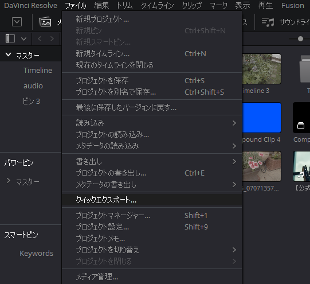
Task: Select the blue Compound Clip 4 thumbnail
Action: 261,118
